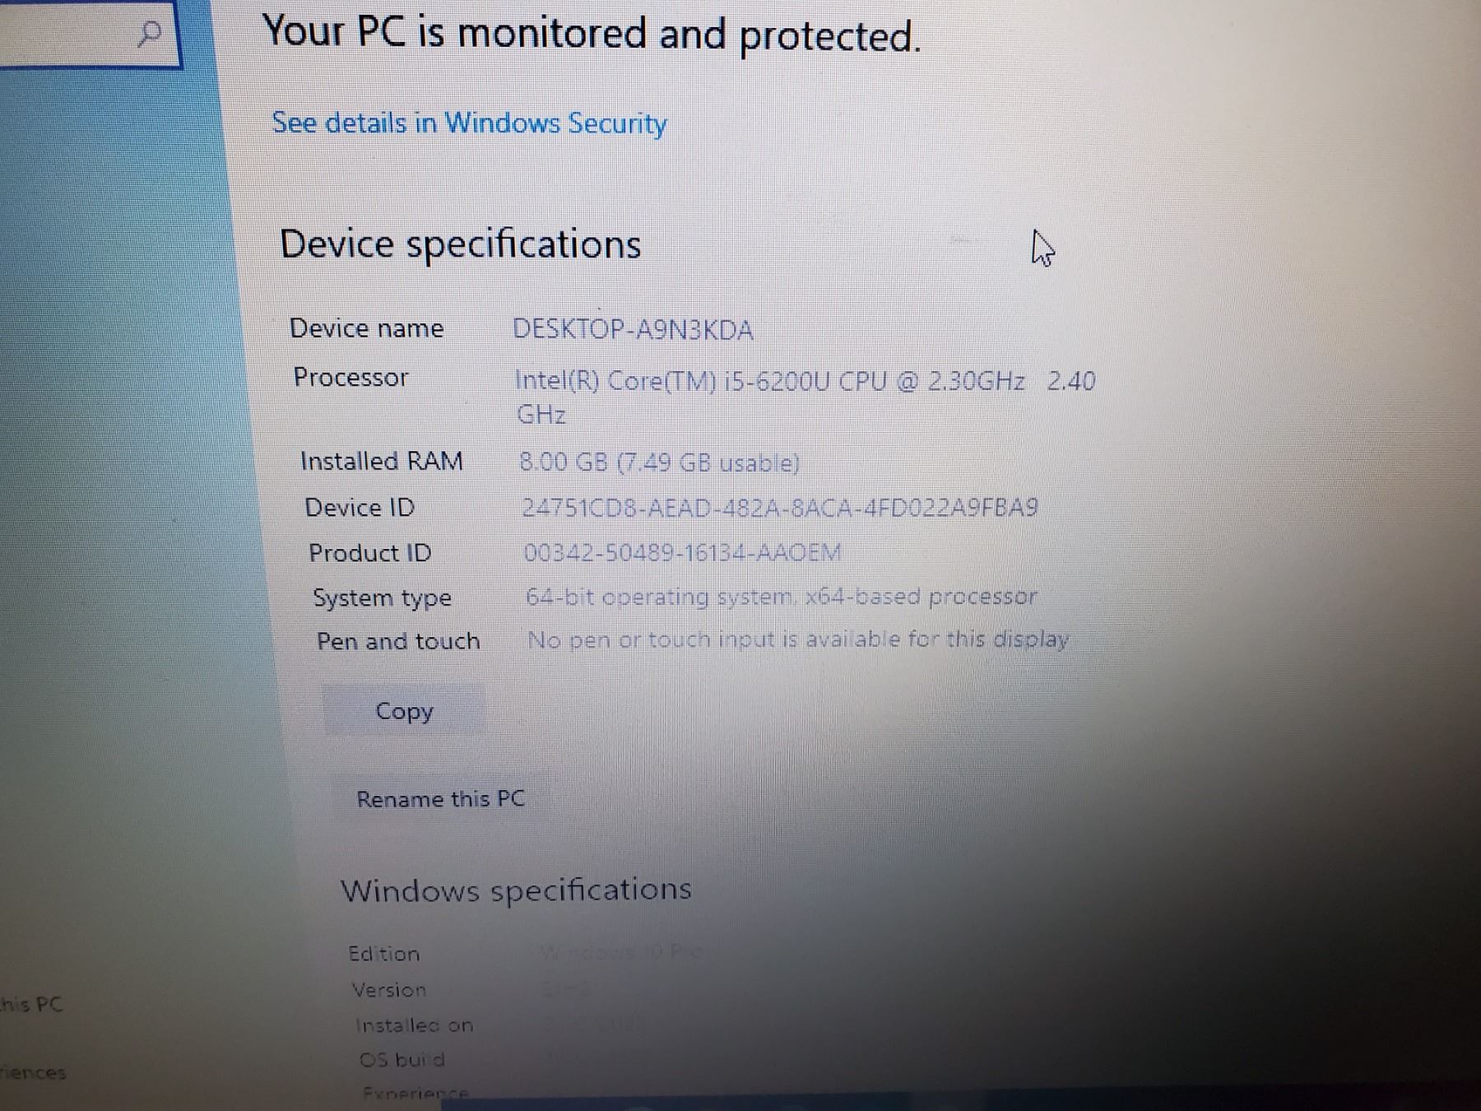This screenshot has width=1481, height=1111.
Task: Click the Product ID value 00342-50489-16134-AAOEM
Action: click(682, 552)
